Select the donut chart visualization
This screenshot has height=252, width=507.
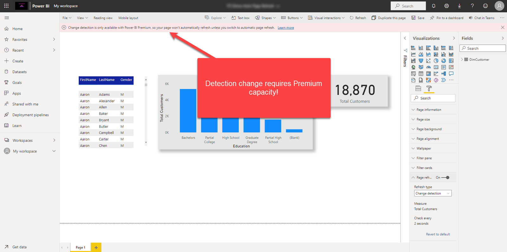coord(444,61)
